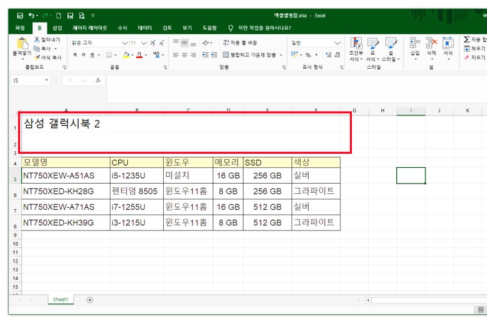487x324 pixels.
Task: Switch to the 페이지 레이아웃 tab
Action: 89,28
